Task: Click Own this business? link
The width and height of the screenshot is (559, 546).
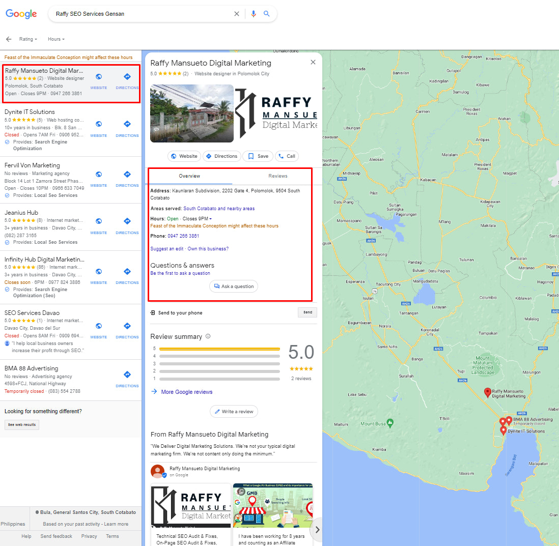Action: point(208,249)
